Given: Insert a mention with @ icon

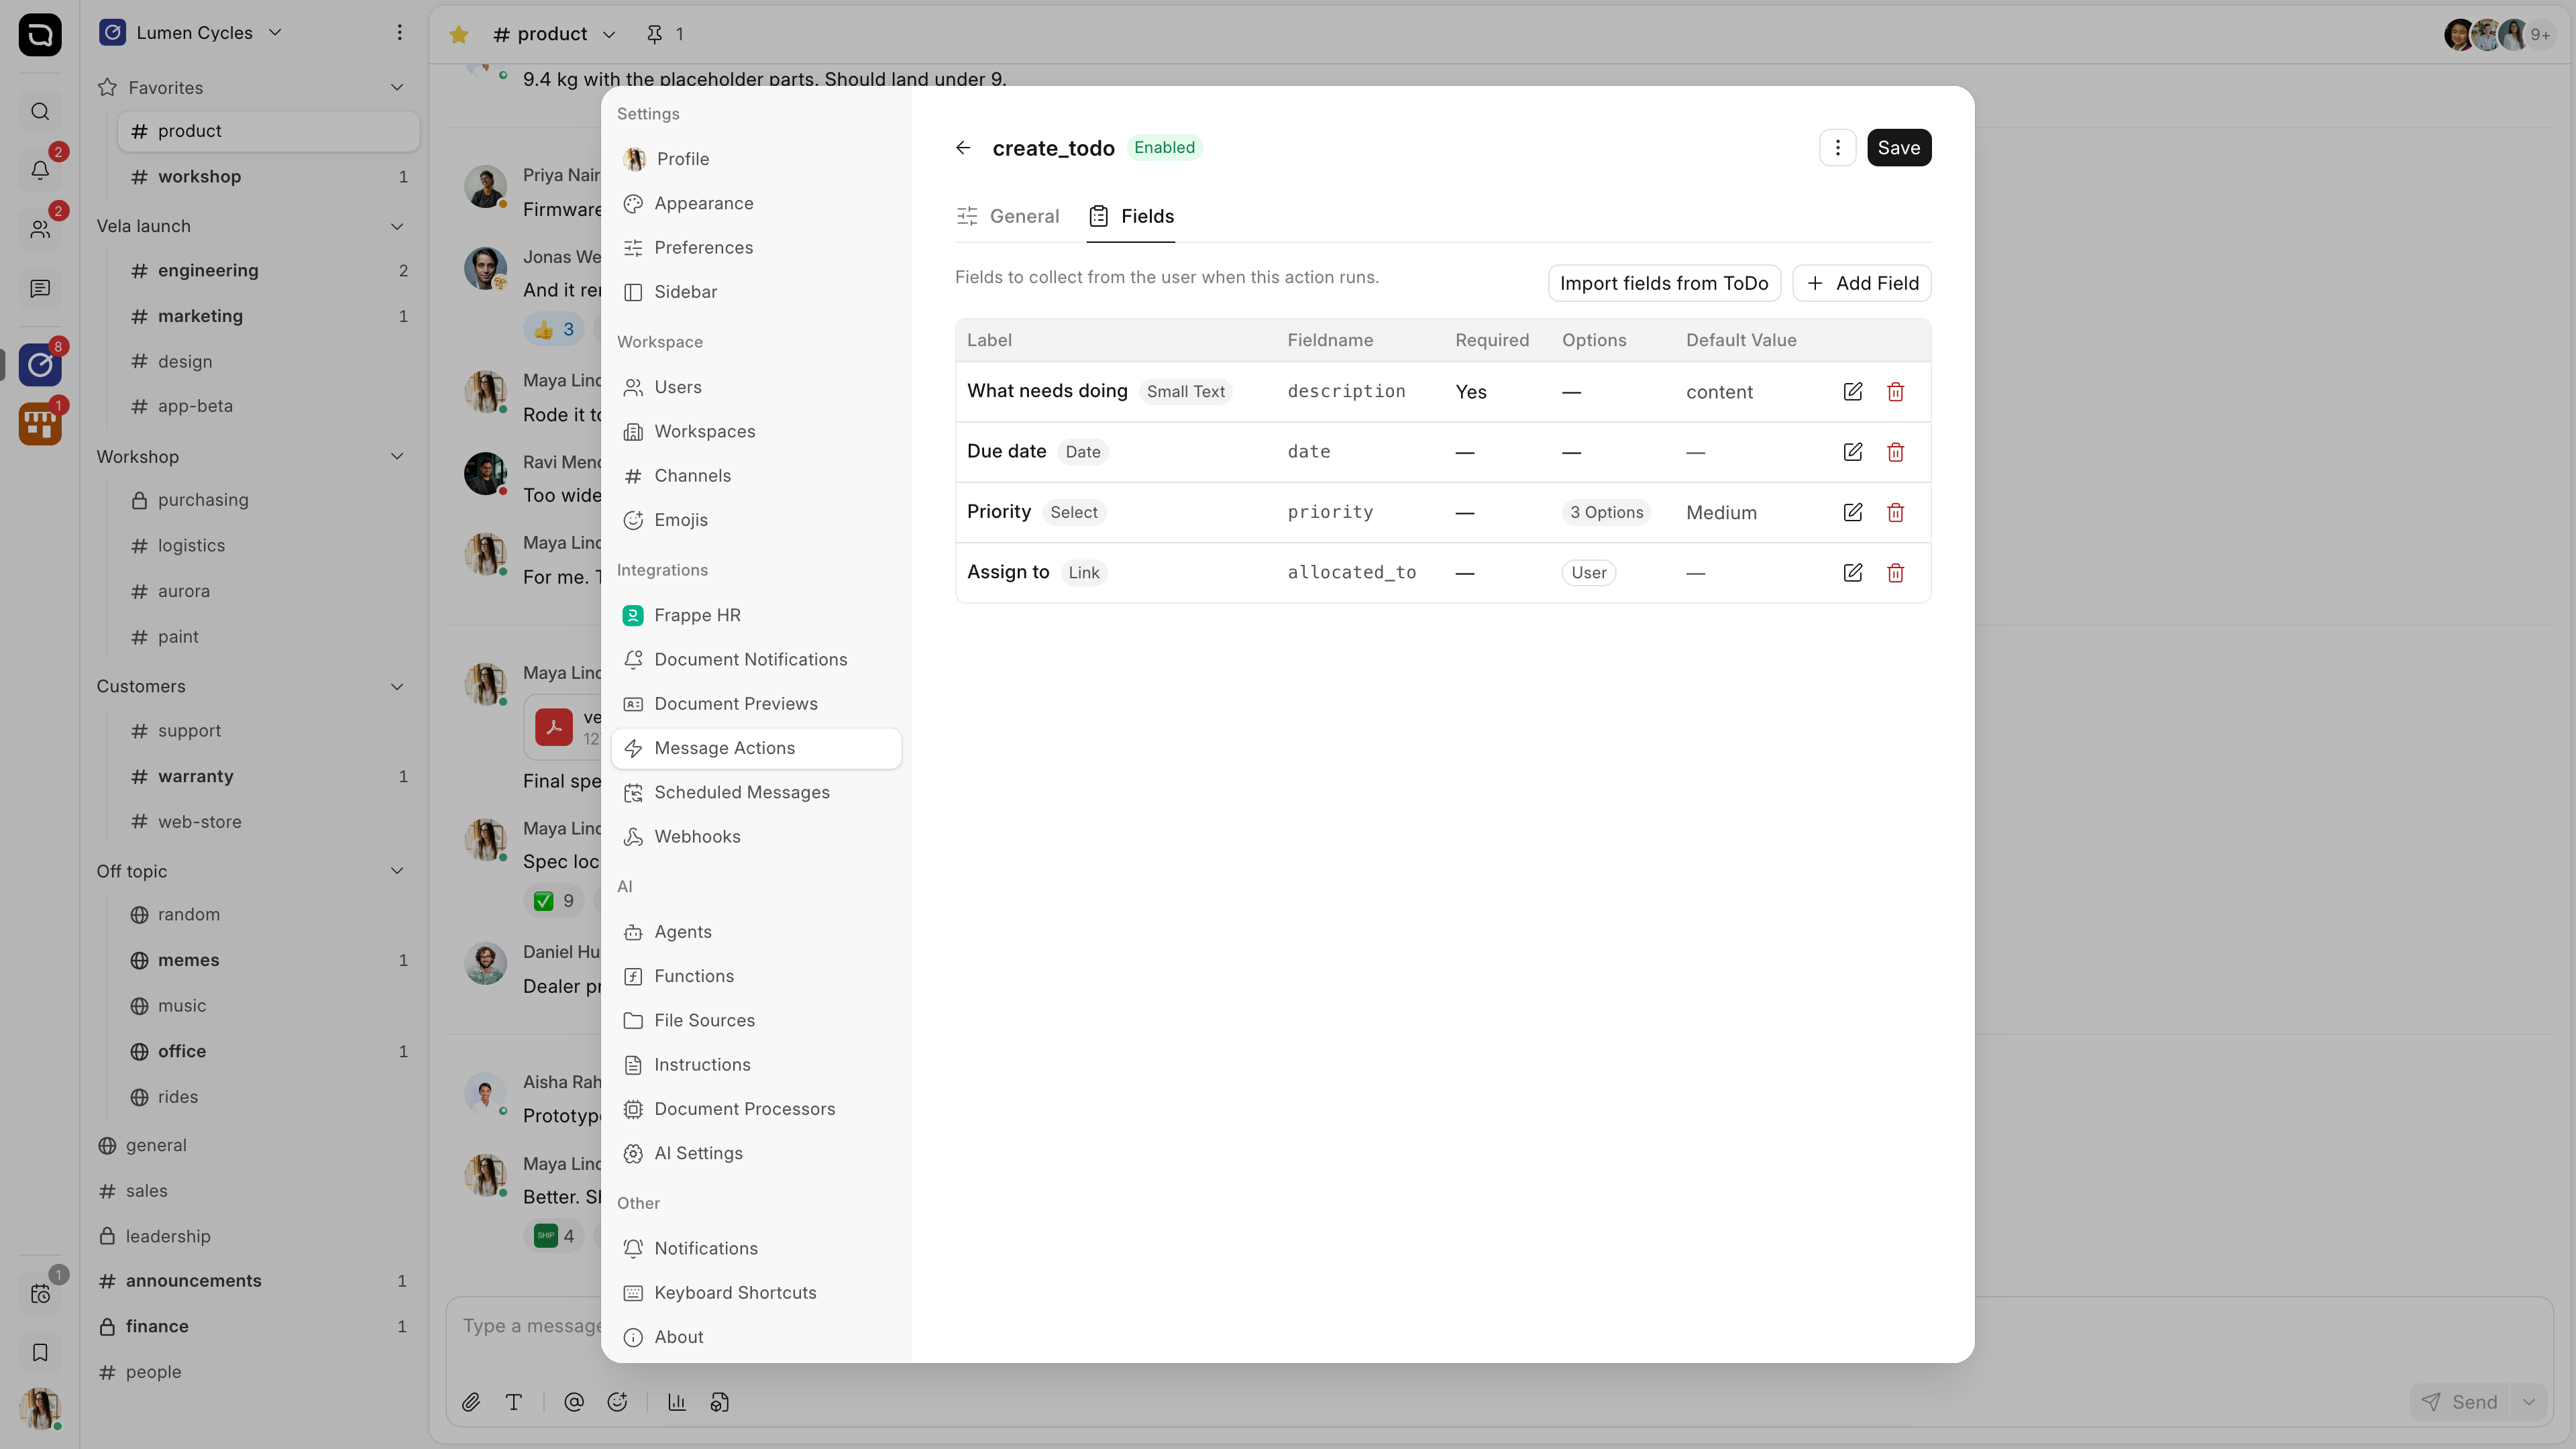Looking at the screenshot, I should pyautogui.click(x=574, y=1402).
